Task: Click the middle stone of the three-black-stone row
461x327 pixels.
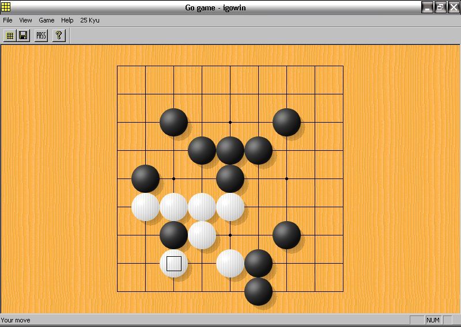Action: [x=230, y=150]
